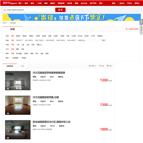Open 装修家居 in top navigation
Screen dimensions: 143x143
(61, 3)
